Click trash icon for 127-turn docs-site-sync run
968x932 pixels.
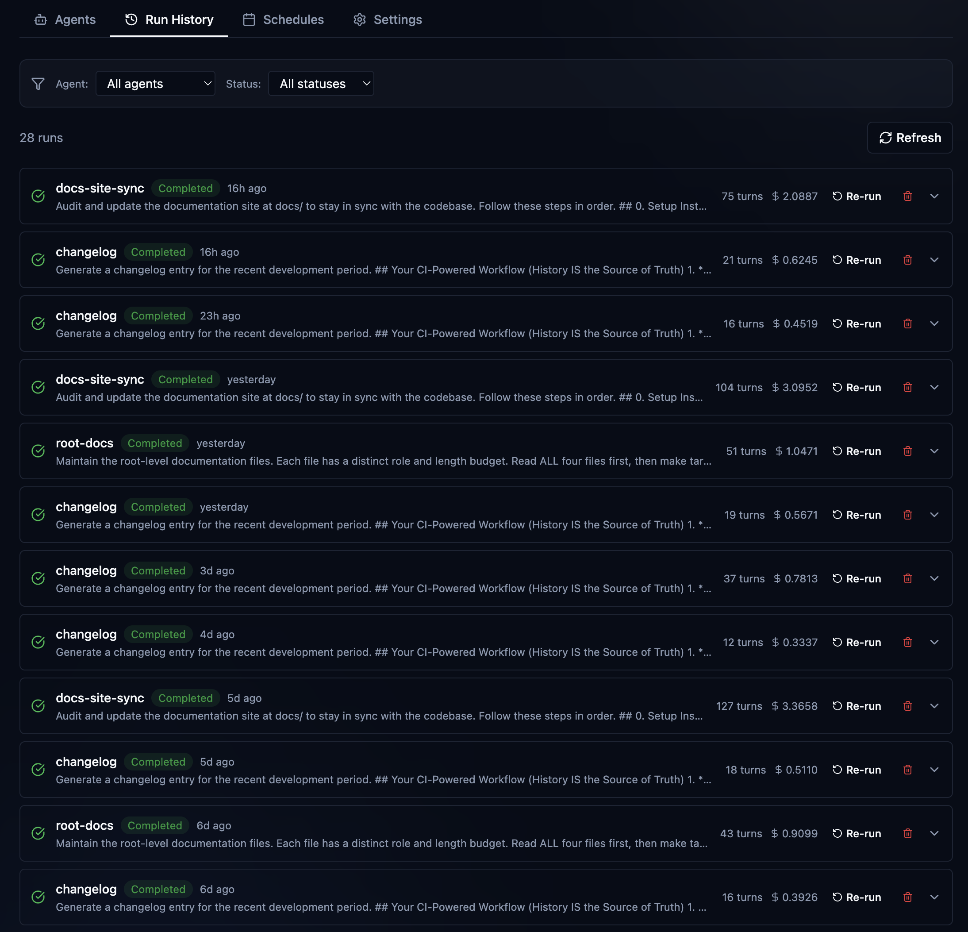907,706
